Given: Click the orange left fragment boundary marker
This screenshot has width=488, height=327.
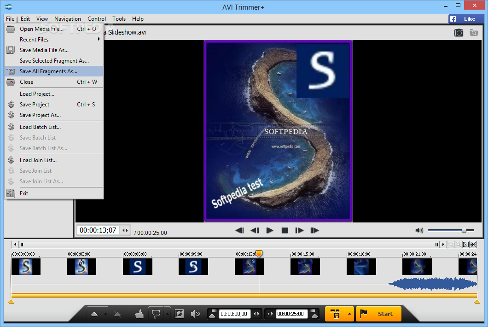Looking at the screenshot, I should click(11, 301).
